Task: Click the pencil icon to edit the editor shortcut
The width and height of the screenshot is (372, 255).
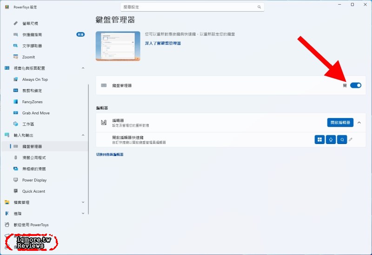Action: coord(351,140)
